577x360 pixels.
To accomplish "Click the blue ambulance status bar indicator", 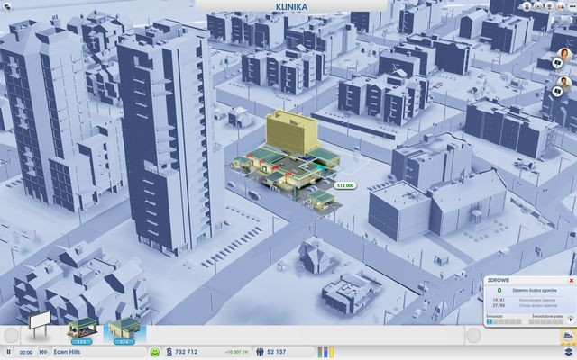I will (490, 321).
